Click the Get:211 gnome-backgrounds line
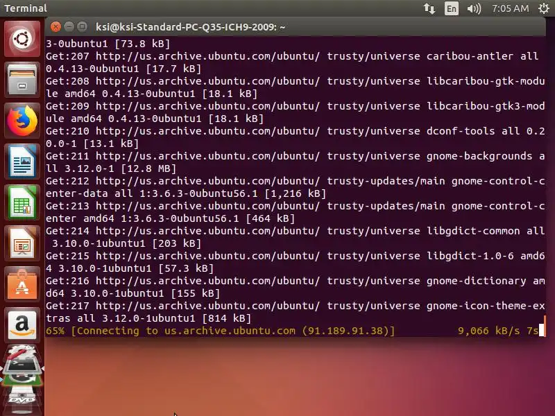The height and width of the screenshot is (416, 555). (x=296, y=162)
